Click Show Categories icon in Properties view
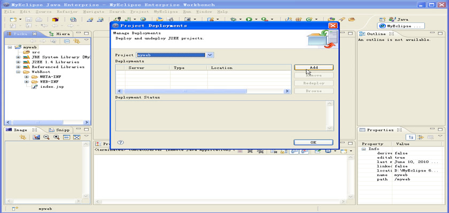Screen dimensions: 449x213 (411, 137)
